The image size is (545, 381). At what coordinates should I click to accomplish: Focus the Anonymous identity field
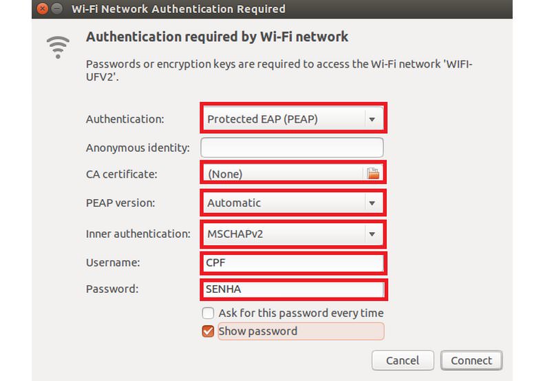point(292,147)
